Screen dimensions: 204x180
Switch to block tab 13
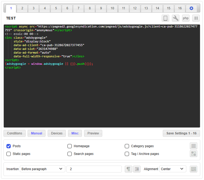(146, 9)
